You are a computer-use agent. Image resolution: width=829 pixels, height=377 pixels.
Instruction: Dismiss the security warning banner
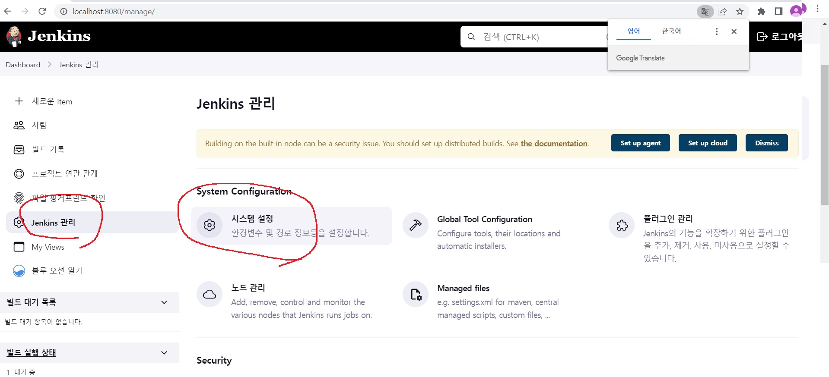tap(767, 143)
